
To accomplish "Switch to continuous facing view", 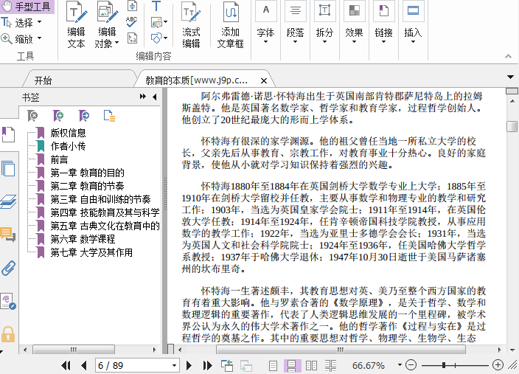I will (331, 365).
